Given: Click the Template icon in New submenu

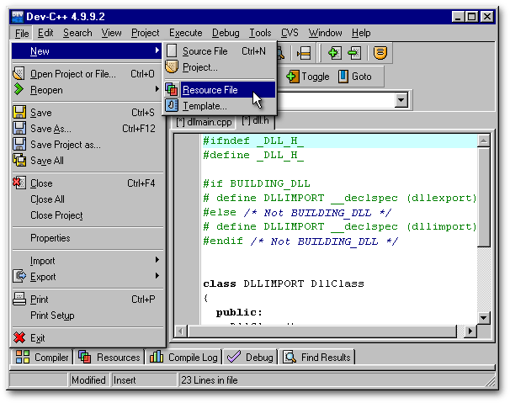Looking at the screenshot, I should 172,105.
